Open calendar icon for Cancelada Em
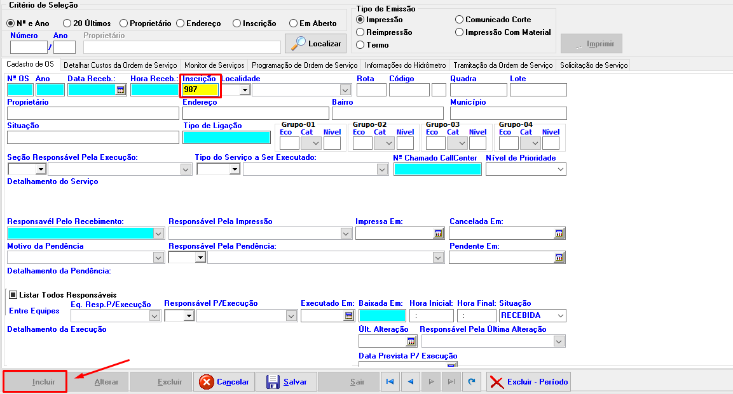 pyautogui.click(x=559, y=233)
